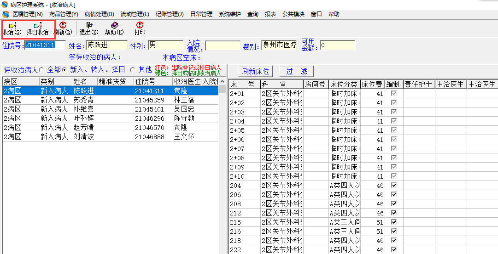498x254 pixels.
Task: Open the 公共模块 menu
Action: click(293, 14)
